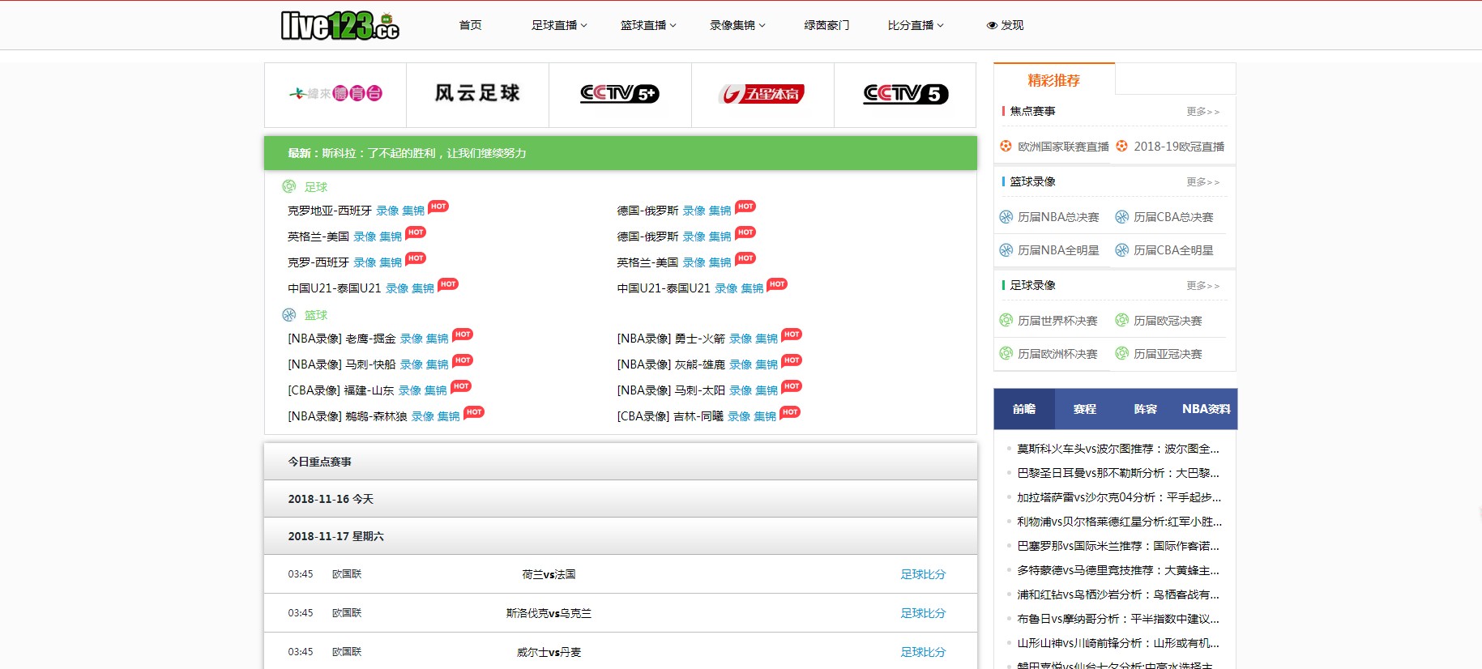This screenshot has width=1482, height=669.
Task: Open the 纬来体育台 channel logo
Action: (335, 94)
